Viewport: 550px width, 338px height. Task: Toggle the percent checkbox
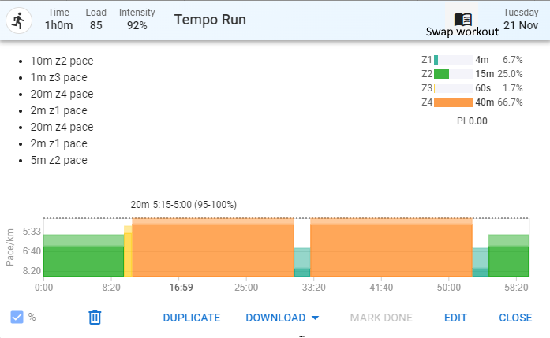click(x=17, y=318)
